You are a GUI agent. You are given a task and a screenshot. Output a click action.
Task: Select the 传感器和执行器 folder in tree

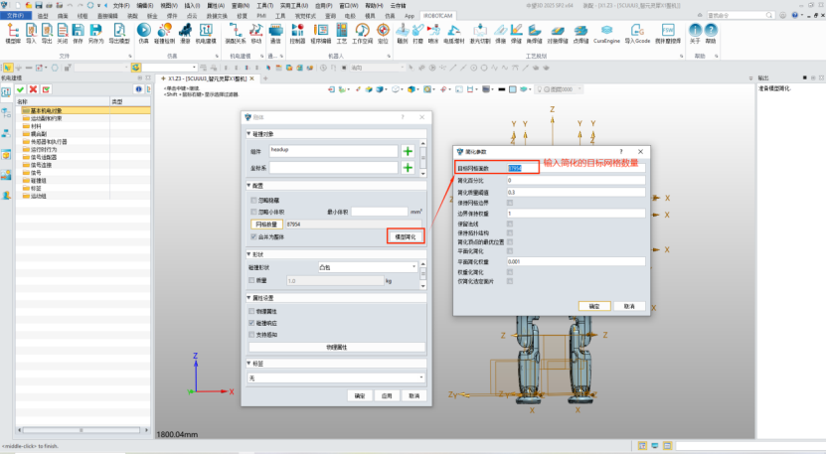point(48,142)
